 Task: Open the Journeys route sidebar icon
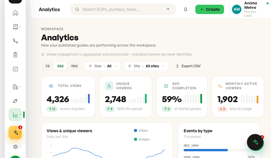[15, 41]
